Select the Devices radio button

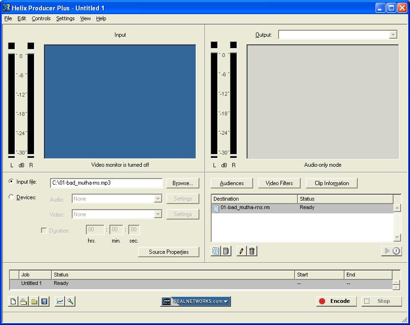point(11,197)
